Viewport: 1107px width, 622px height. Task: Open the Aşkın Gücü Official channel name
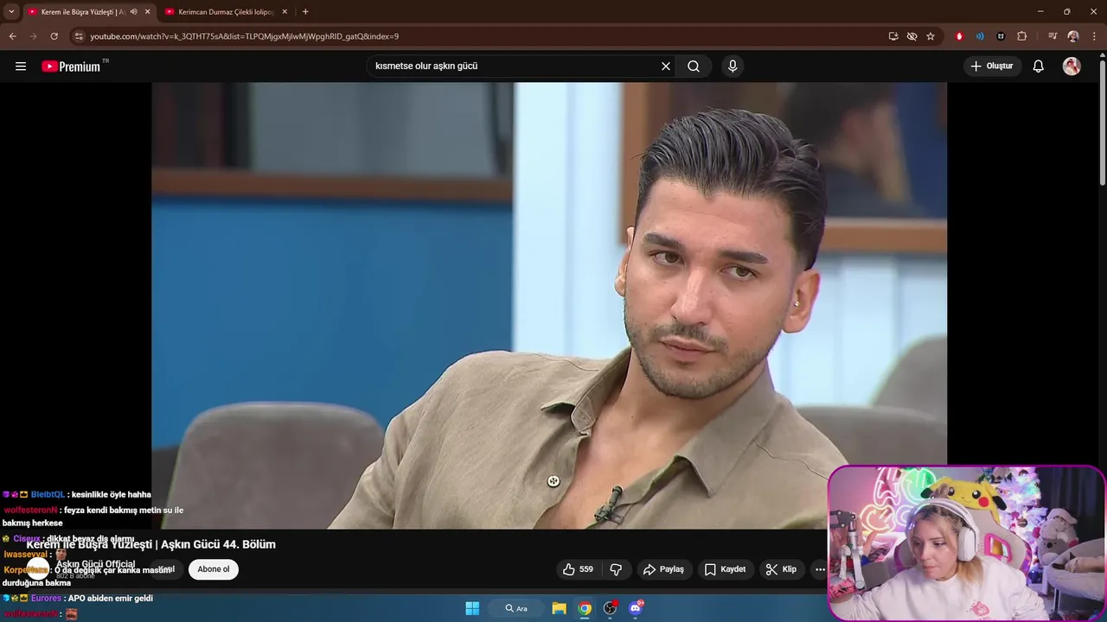tap(95, 564)
